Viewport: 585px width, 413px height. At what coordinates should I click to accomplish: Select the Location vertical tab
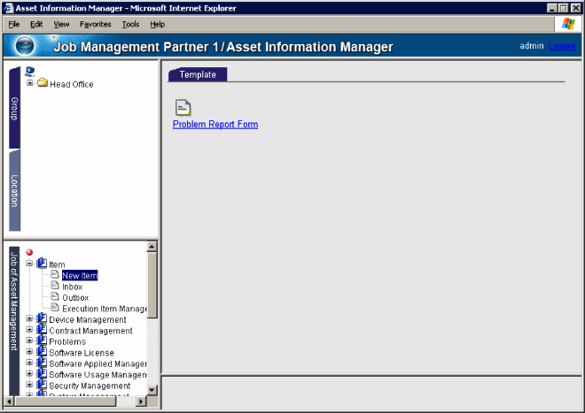pyautogui.click(x=14, y=191)
